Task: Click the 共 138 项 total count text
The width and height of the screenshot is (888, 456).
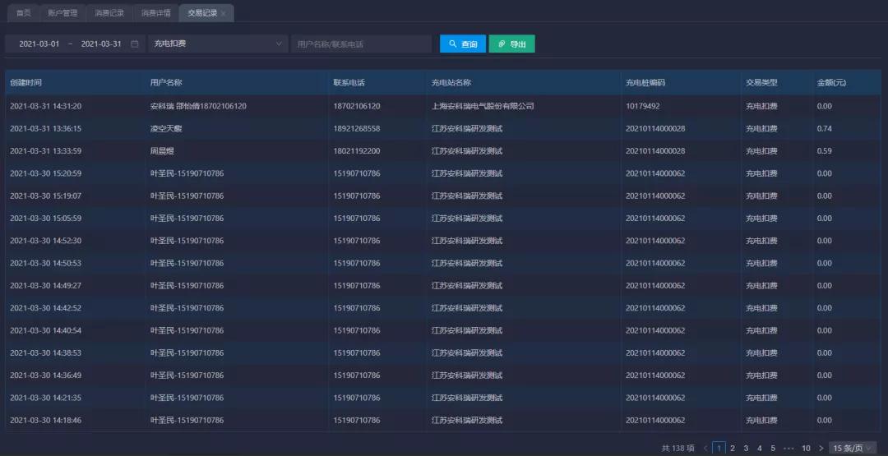Action: coord(678,448)
